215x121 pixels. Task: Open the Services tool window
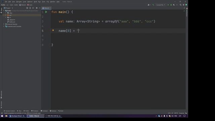[x=53, y=111]
